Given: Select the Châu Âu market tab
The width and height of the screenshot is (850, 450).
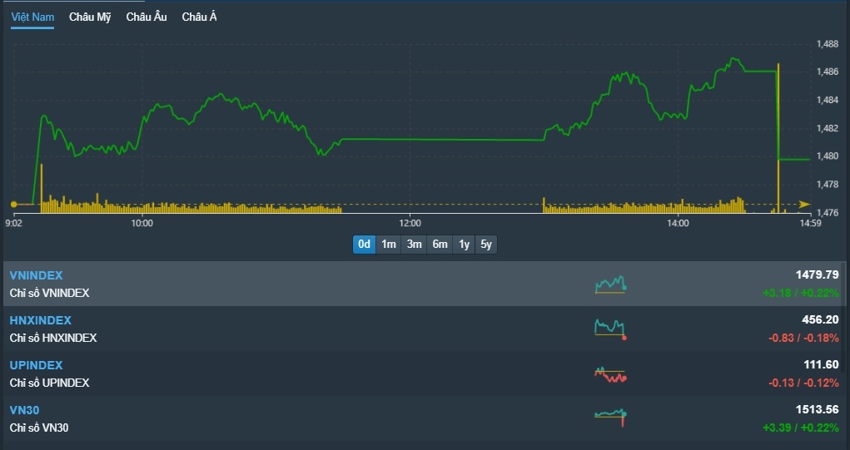Looking at the screenshot, I should click(147, 17).
